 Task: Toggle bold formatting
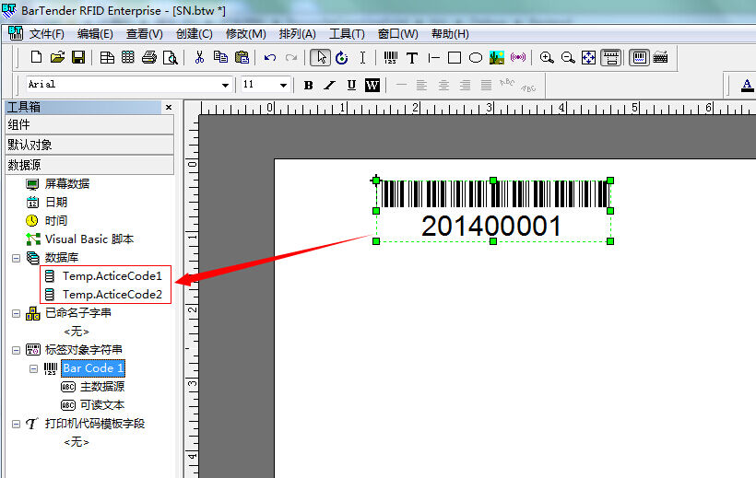[309, 86]
